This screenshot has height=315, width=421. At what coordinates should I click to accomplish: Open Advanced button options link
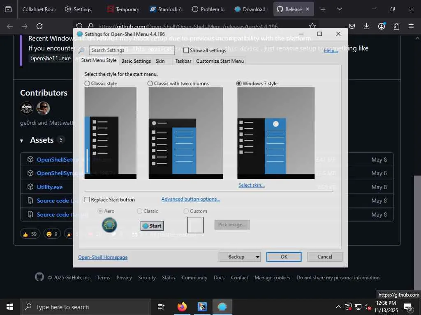coord(191,199)
